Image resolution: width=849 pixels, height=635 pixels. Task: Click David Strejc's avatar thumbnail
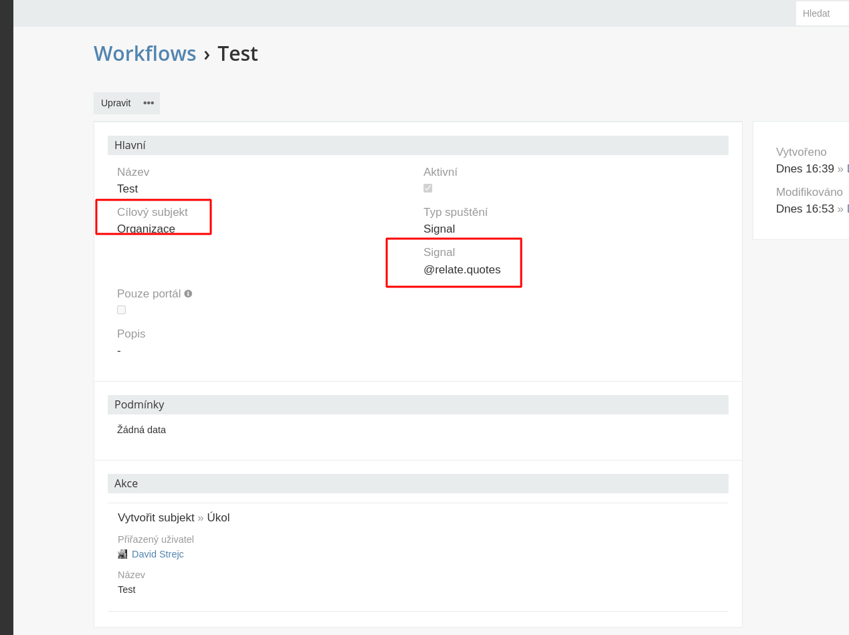point(122,554)
